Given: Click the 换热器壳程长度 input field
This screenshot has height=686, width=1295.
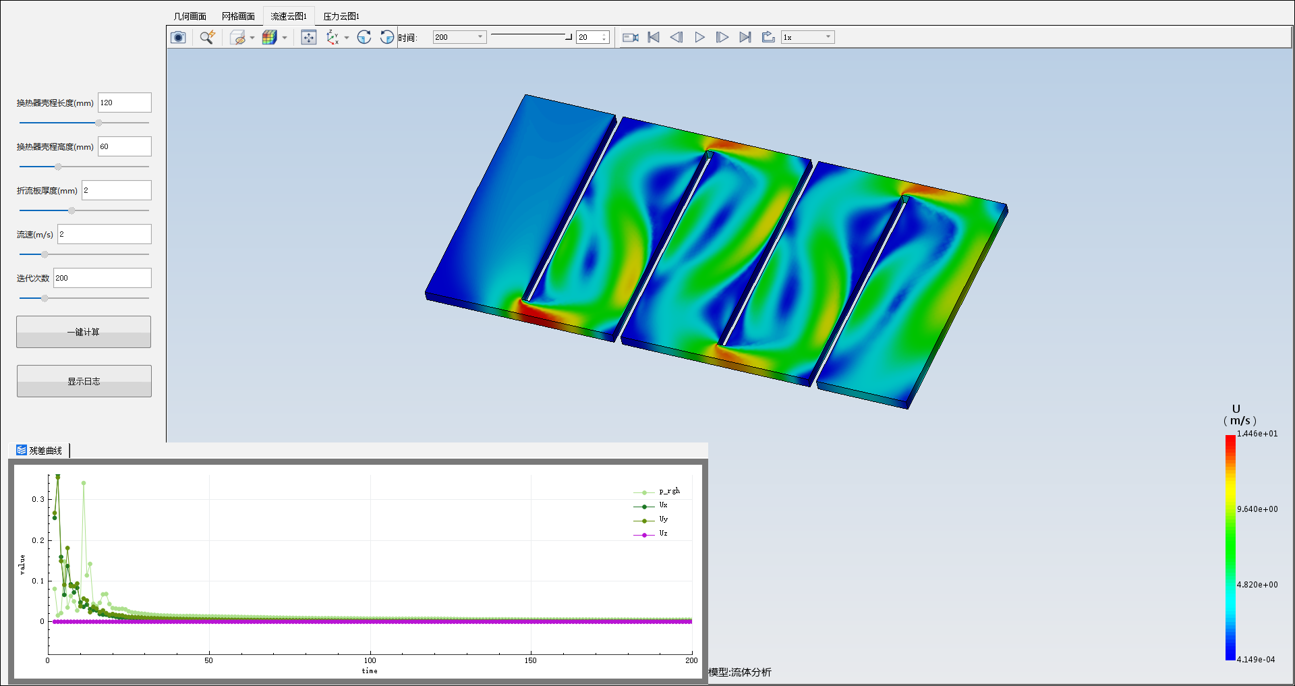Looking at the screenshot, I should point(125,103).
